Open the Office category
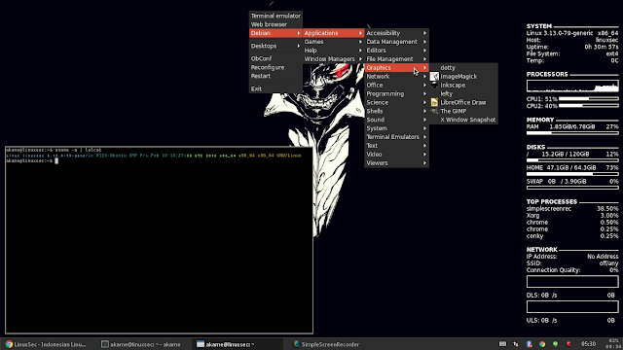Image resolution: width=623 pixels, height=350 pixels. click(x=396, y=85)
